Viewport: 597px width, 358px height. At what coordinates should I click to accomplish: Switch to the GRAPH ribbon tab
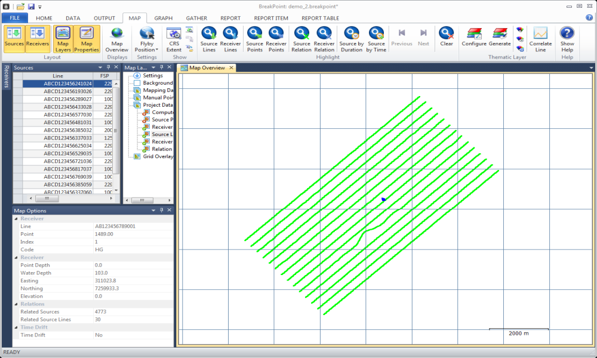tap(163, 18)
